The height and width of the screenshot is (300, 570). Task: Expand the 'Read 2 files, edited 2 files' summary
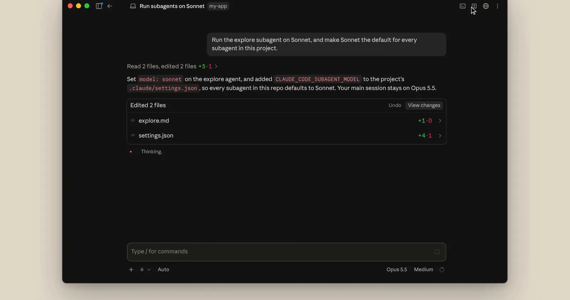(172, 66)
